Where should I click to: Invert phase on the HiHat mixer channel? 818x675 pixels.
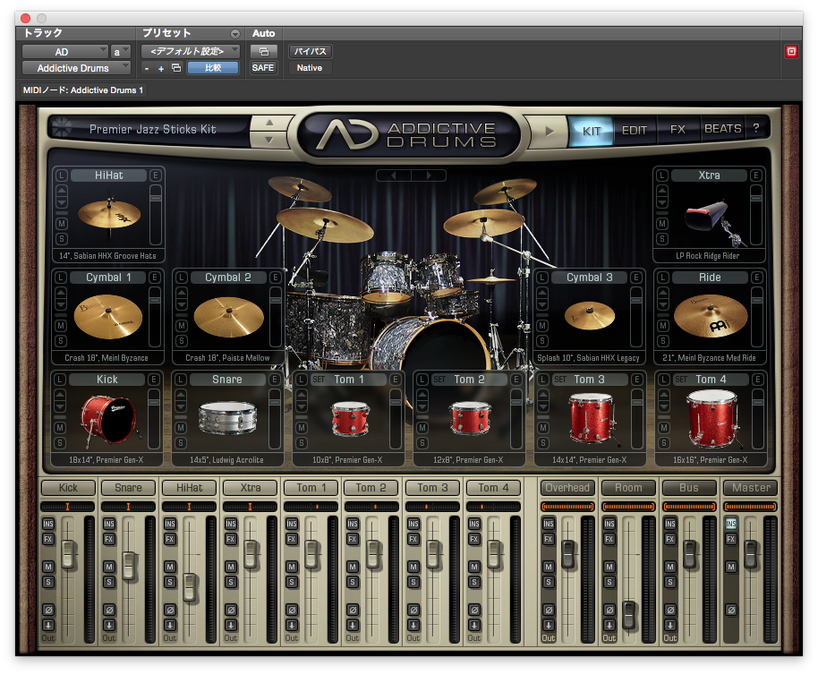click(x=170, y=610)
